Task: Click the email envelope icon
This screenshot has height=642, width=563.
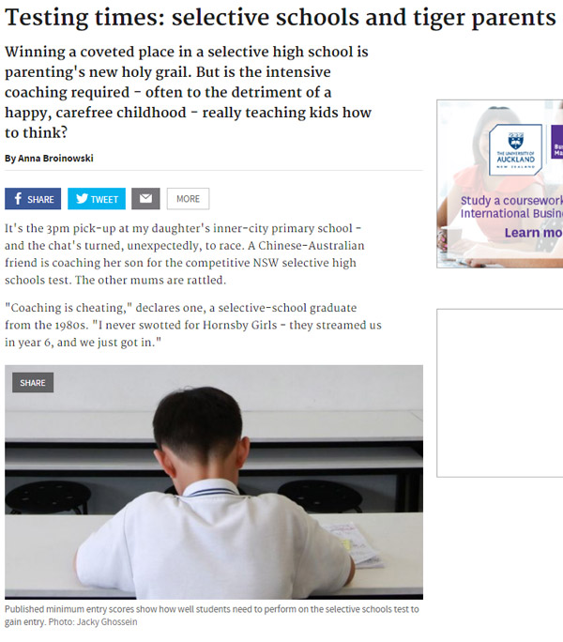Action: coord(145,199)
